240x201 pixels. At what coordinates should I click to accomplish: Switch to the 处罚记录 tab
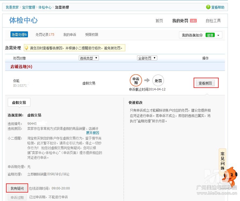pos(45,35)
